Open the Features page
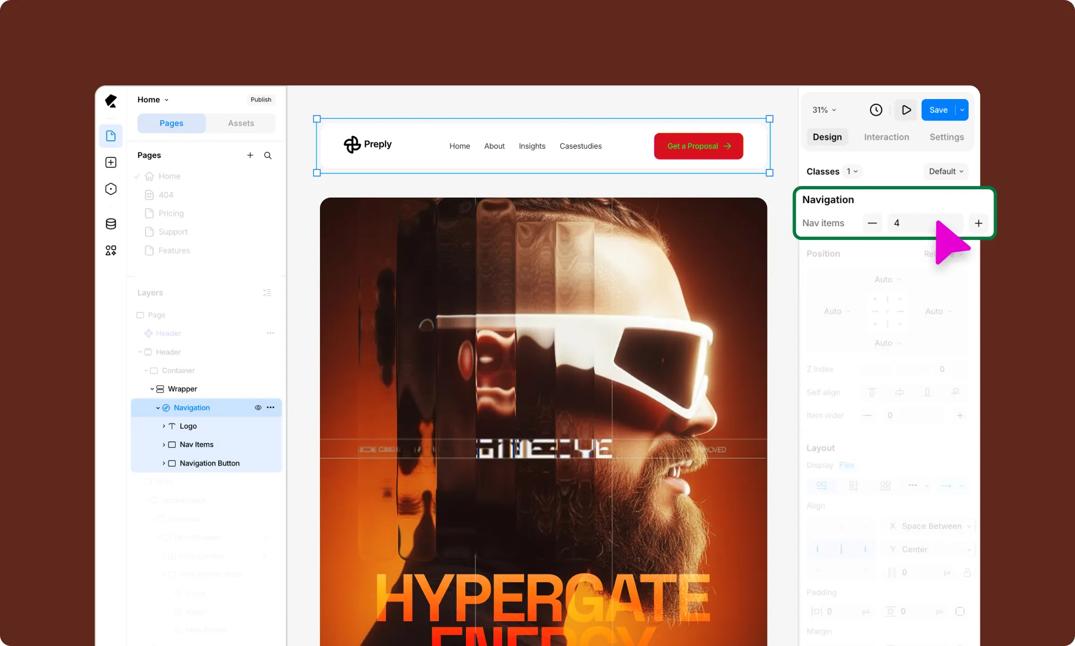1075x646 pixels. coord(174,250)
